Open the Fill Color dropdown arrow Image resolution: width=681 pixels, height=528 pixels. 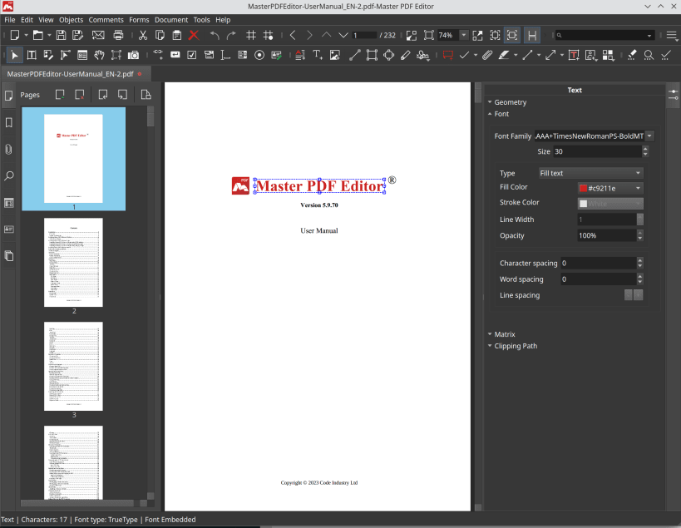pyautogui.click(x=638, y=188)
